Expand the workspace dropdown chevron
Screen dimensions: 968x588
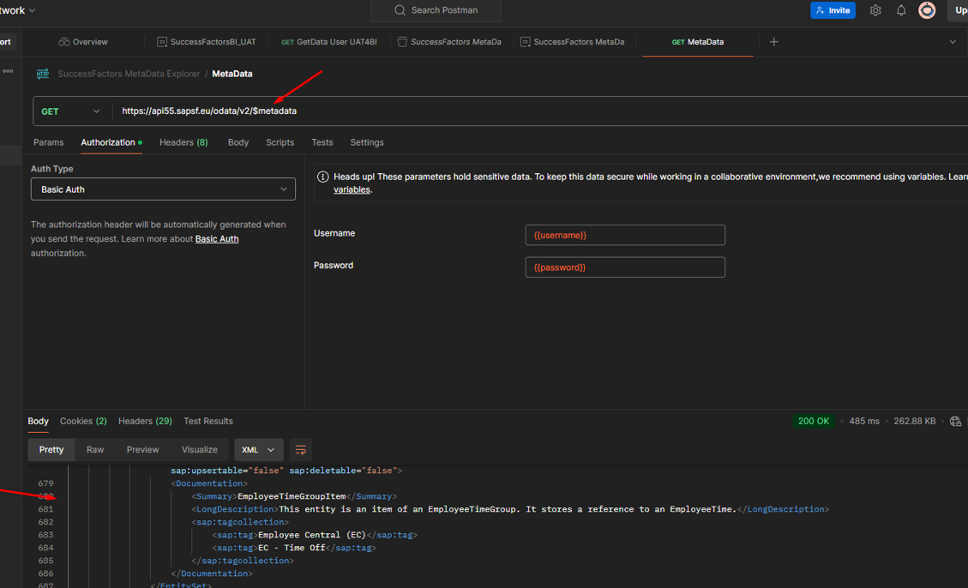pos(33,10)
